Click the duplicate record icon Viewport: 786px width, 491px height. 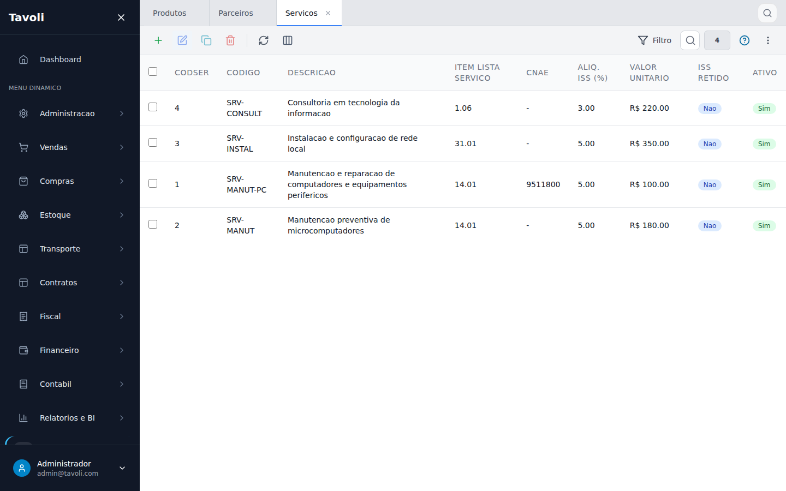pos(206,40)
